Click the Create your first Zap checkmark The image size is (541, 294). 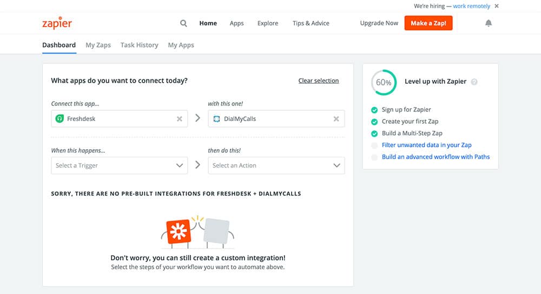point(374,122)
